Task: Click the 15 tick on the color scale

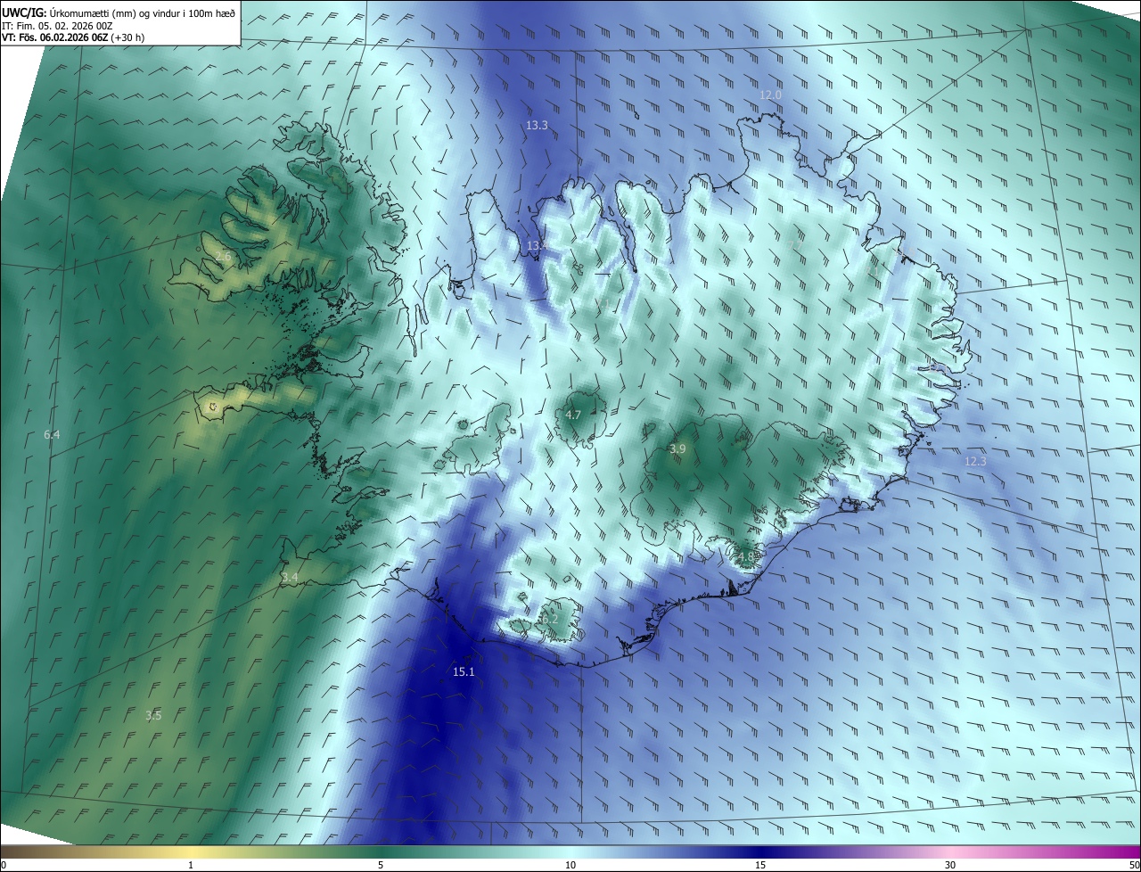Action: tap(760, 866)
